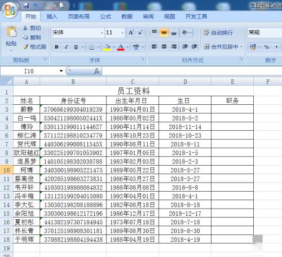Click the text orientation icon
Image resolution: width=282 pixels, height=257 pixels.
pyautogui.click(x=185, y=32)
